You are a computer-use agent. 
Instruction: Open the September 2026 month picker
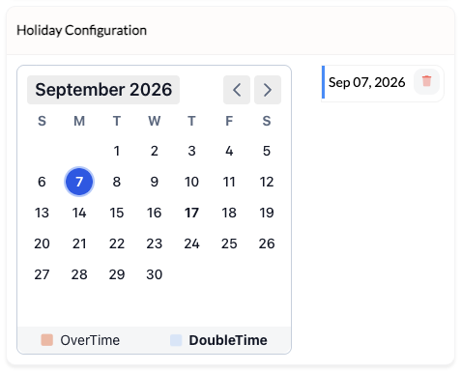point(103,90)
